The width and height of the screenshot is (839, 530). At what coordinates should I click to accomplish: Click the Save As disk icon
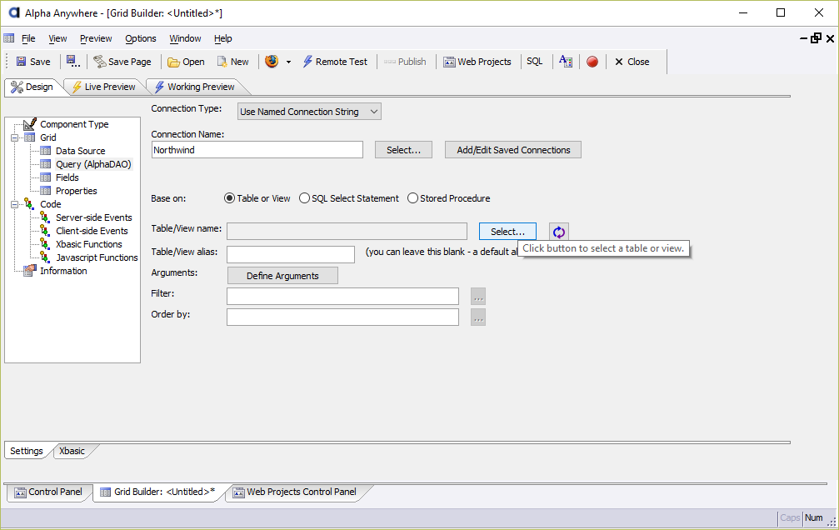click(x=73, y=62)
